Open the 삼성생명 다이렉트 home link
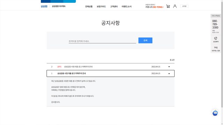Screen dimensions: 223x125 (59, 6)
